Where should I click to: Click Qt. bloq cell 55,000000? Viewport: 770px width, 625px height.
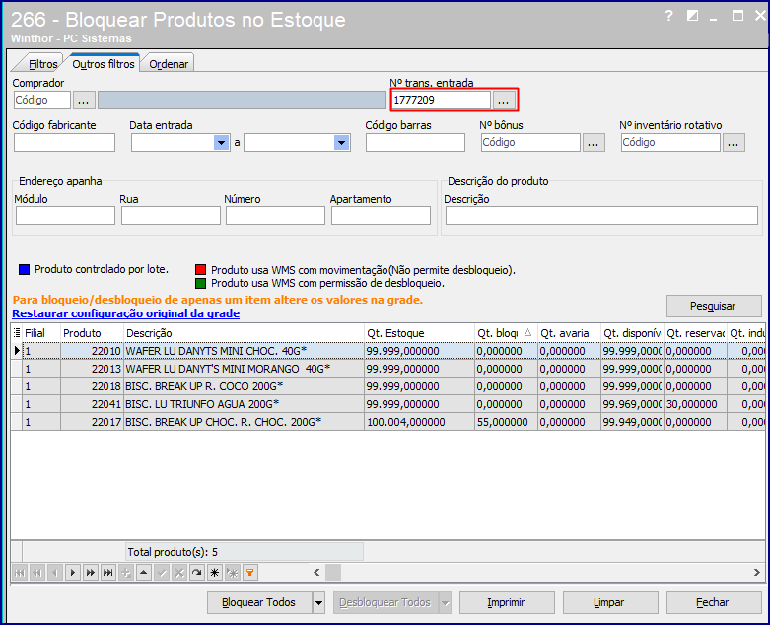506,422
